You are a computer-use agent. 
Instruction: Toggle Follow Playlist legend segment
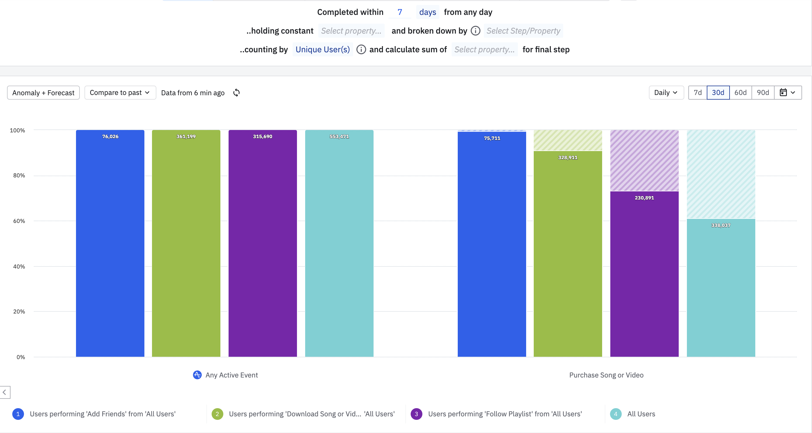pyautogui.click(x=505, y=414)
